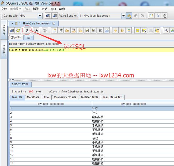Click the X close-file toolbar icon
Viewport: 174px width, 166px height.
(100, 30)
